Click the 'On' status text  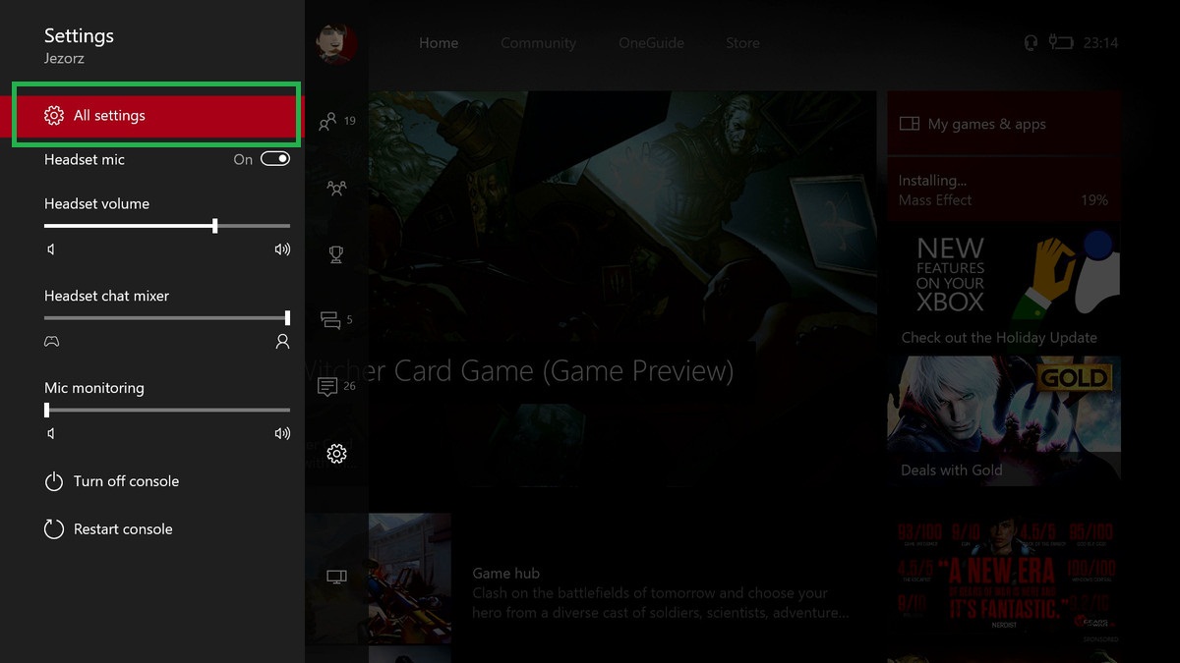point(243,160)
